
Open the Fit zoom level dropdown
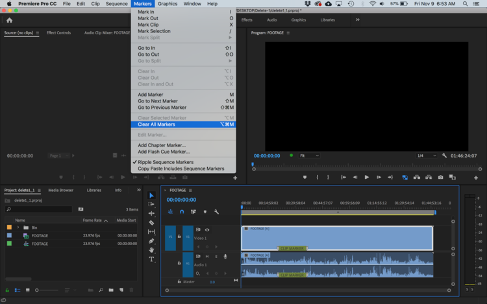point(309,156)
